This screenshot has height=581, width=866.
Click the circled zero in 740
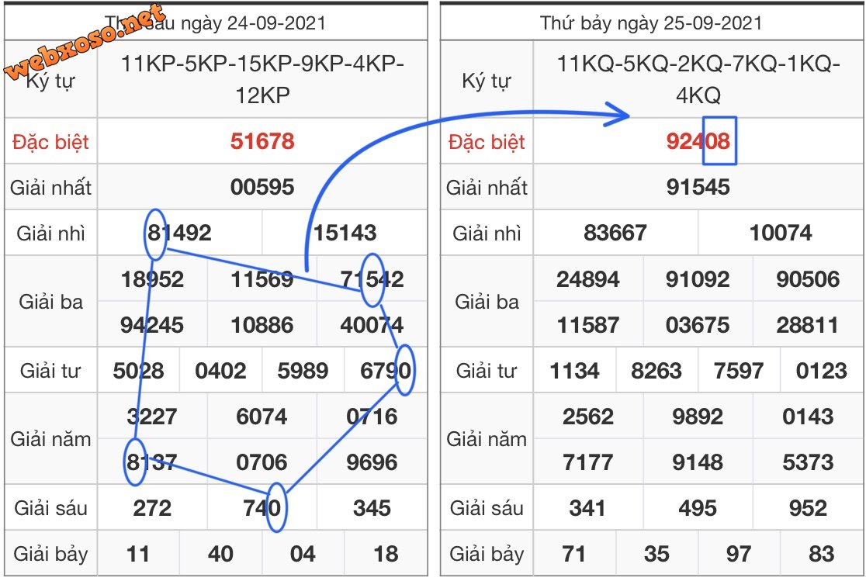pos(275,508)
